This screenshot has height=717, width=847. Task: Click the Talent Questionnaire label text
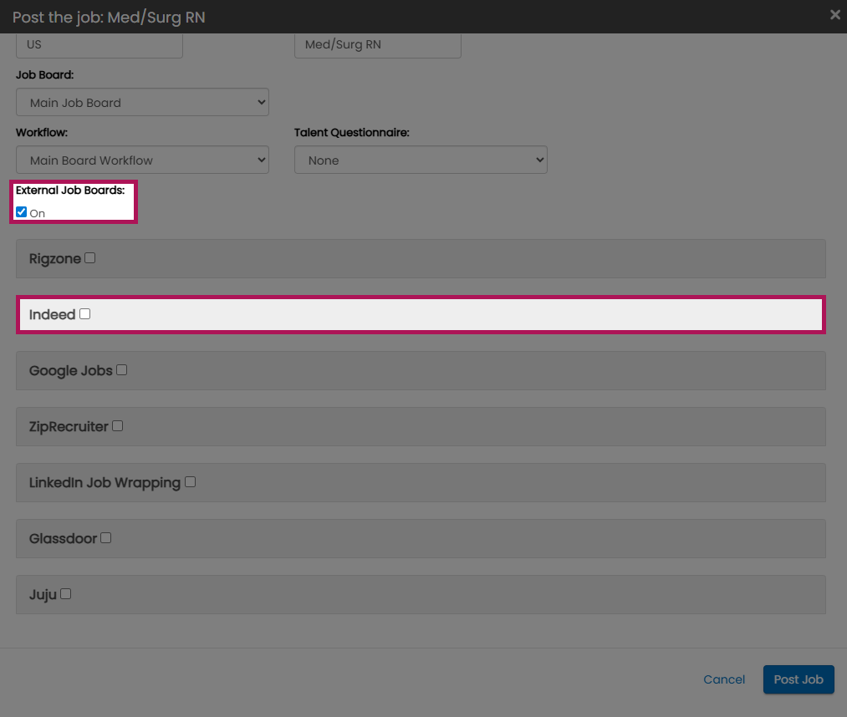352,132
